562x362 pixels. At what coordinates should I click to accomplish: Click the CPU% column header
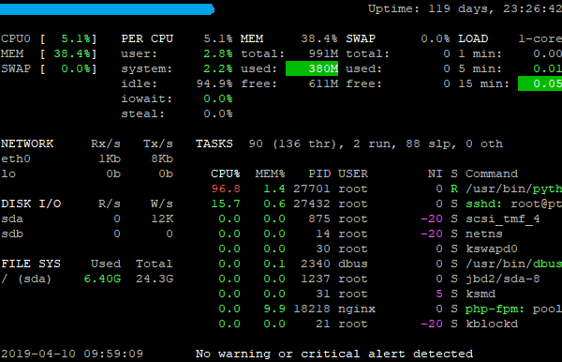(x=226, y=174)
